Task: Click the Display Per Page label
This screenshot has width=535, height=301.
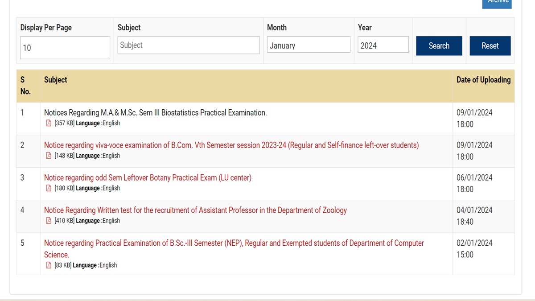Action: coord(46,28)
